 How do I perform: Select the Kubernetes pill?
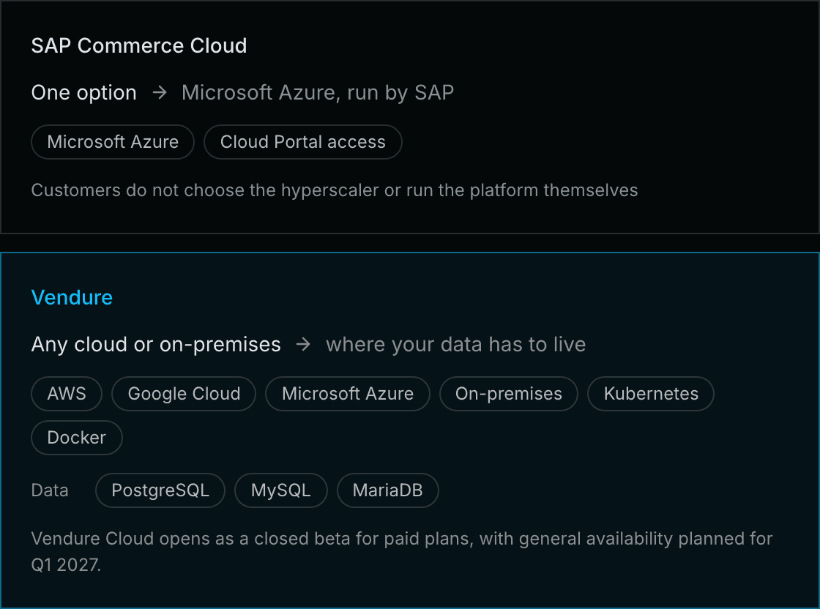coord(651,394)
